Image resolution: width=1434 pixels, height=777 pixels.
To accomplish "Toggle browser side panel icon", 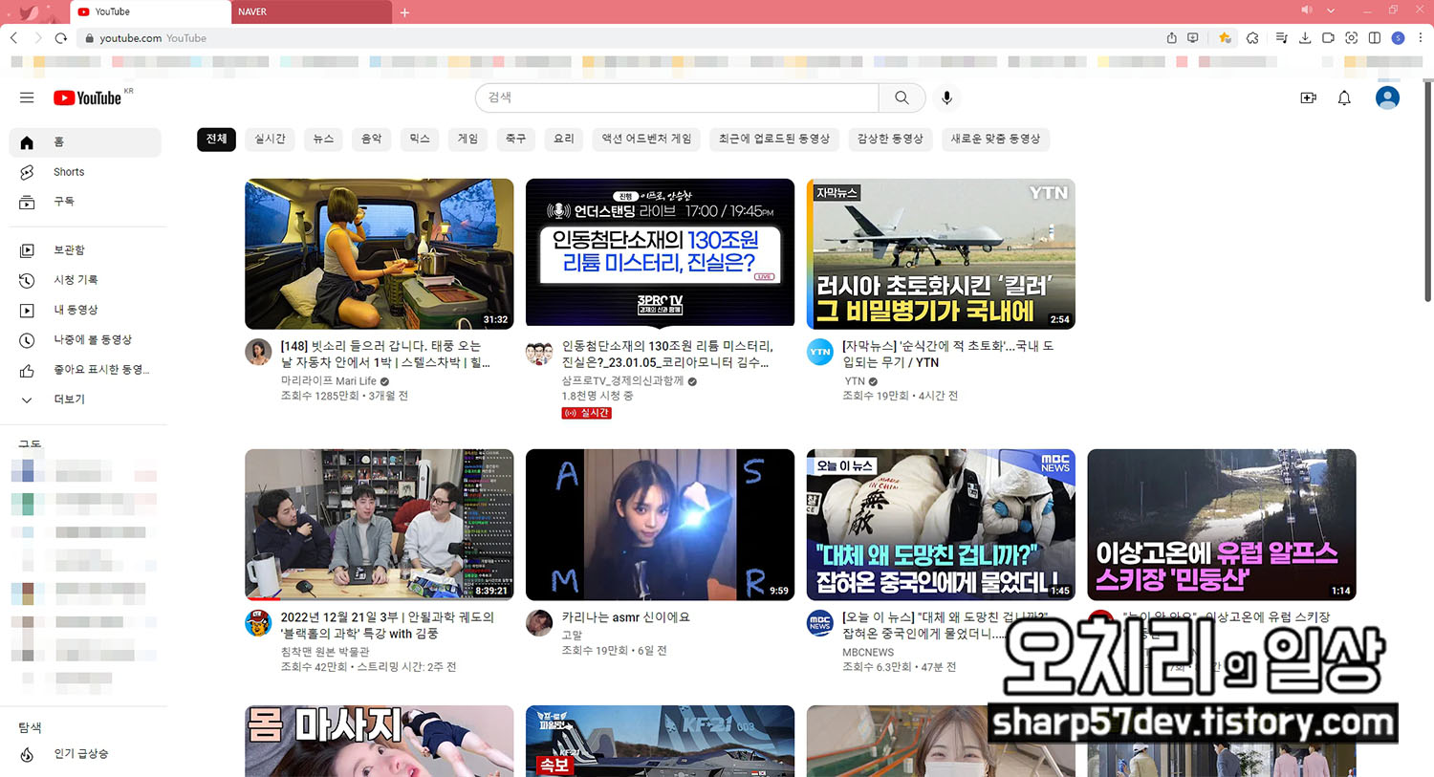I will [x=1374, y=38].
